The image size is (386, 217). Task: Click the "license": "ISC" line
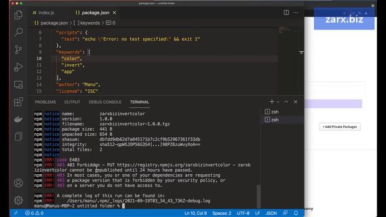click(x=77, y=91)
